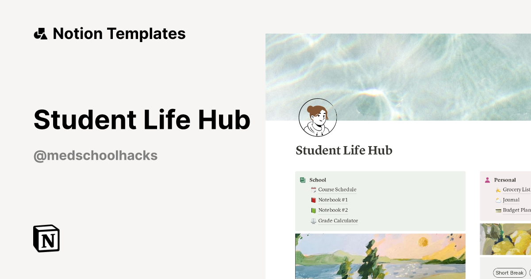Open the Grade Calculator page

tap(338, 221)
